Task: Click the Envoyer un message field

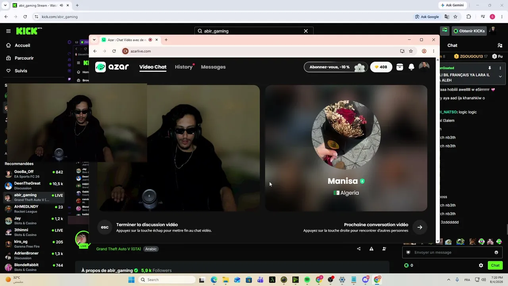Action: [x=453, y=252]
